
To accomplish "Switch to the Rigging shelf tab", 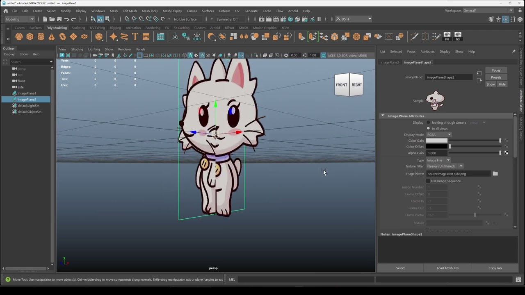I will pyautogui.click(x=115, y=28).
